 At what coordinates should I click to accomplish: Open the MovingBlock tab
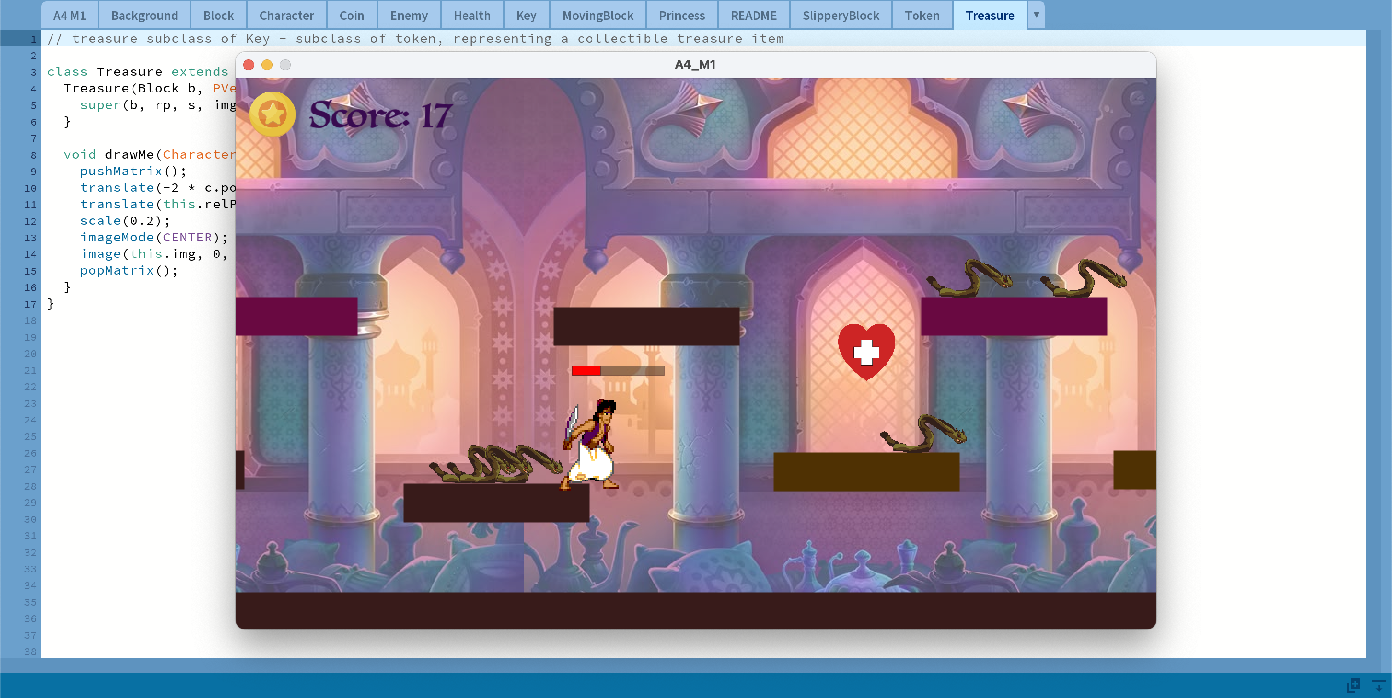point(597,15)
